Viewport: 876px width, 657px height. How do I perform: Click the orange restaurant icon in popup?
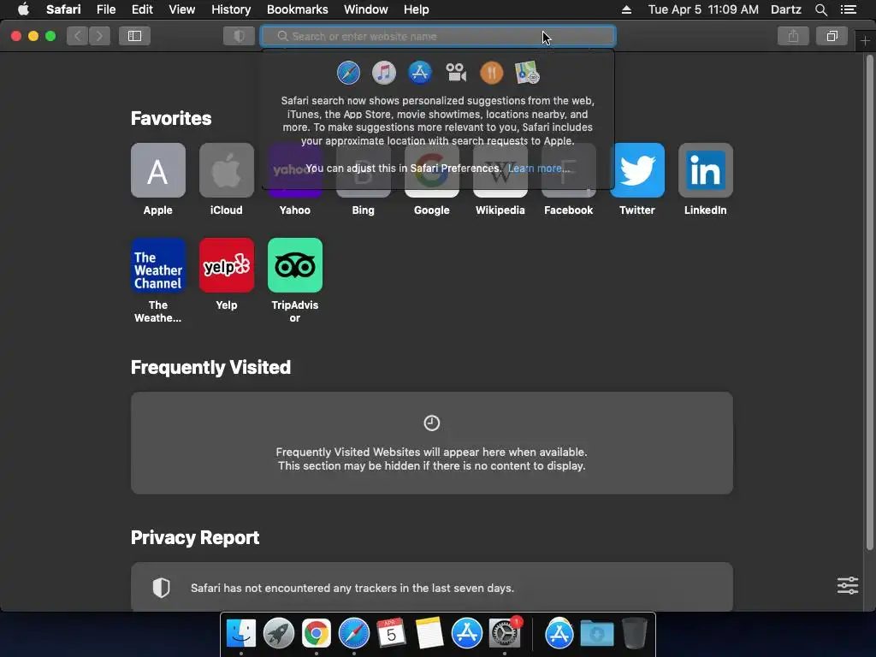pos(492,73)
